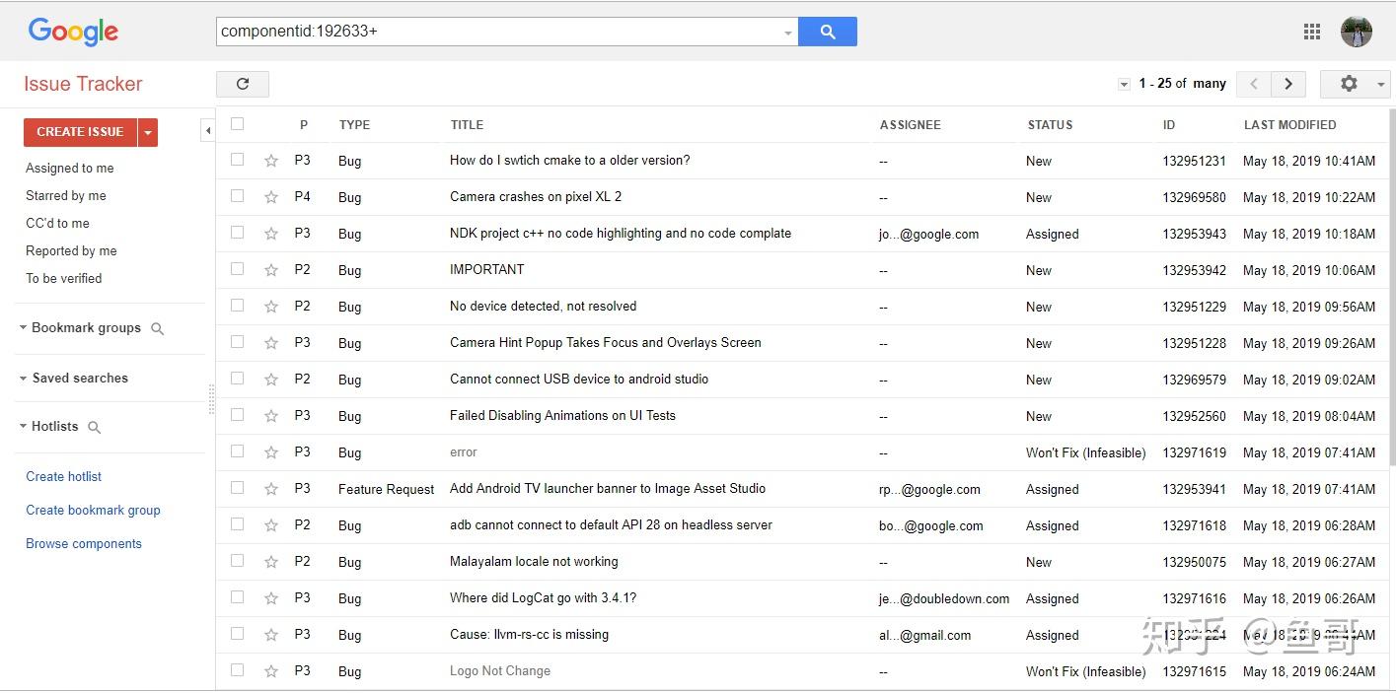The image size is (1396, 693).
Task: Open 'Assigned to me' view
Action: point(69,168)
